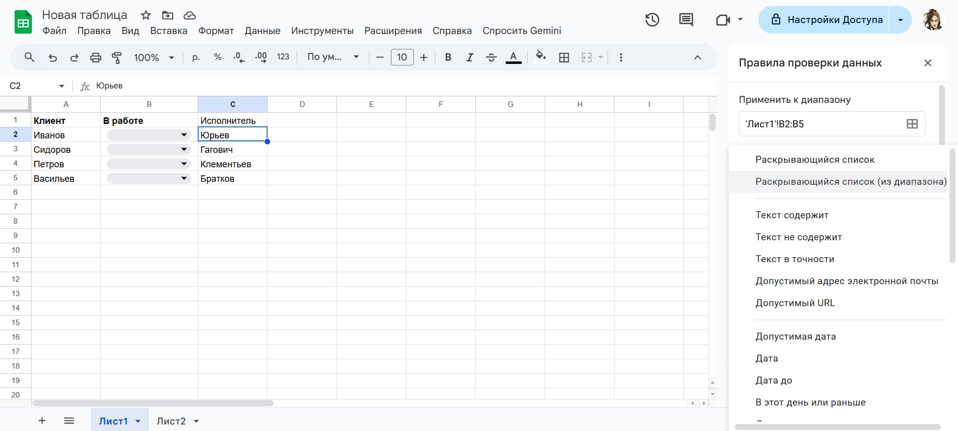958x431 pixels.
Task: Toggle bold formatting
Action: pyautogui.click(x=448, y=57)
